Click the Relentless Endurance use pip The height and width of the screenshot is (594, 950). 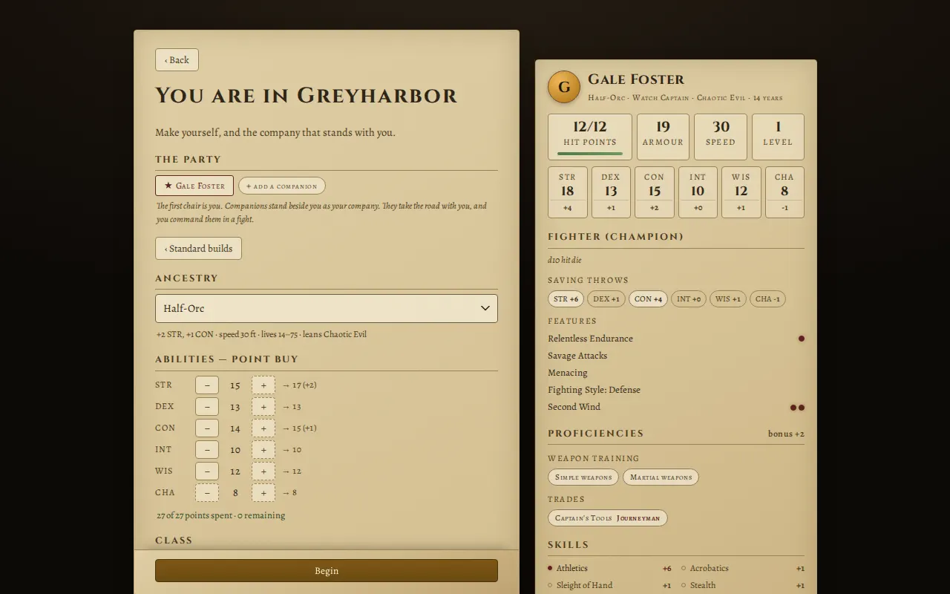tap(802, 339)
